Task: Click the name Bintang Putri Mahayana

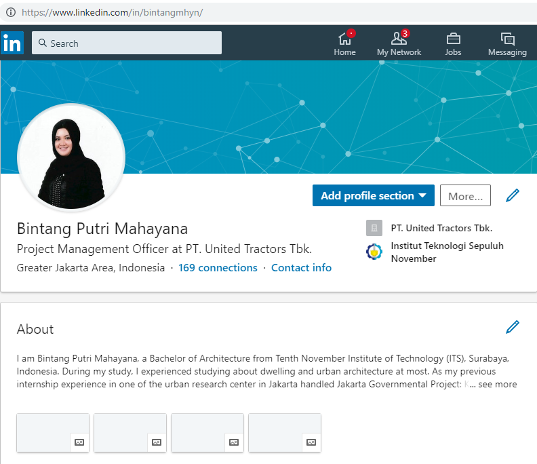Action: point(102,229)
